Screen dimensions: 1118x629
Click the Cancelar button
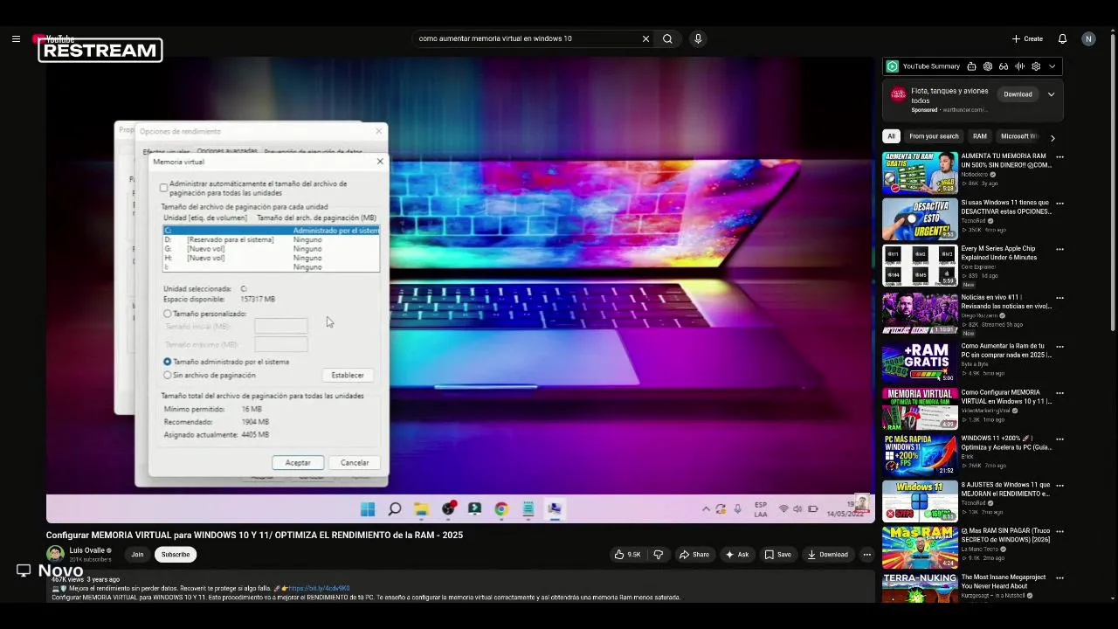click(355, 463)
